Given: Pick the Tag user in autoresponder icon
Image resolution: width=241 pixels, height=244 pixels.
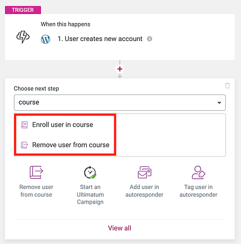Looking at the screenshot, I should click(198, 172).
